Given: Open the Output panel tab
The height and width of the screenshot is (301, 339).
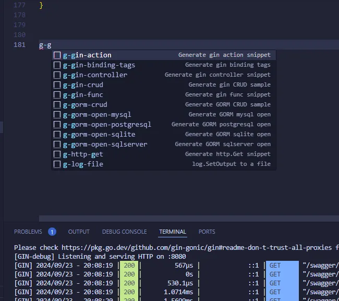Looking at the screenshot, I should pos(79,232).
